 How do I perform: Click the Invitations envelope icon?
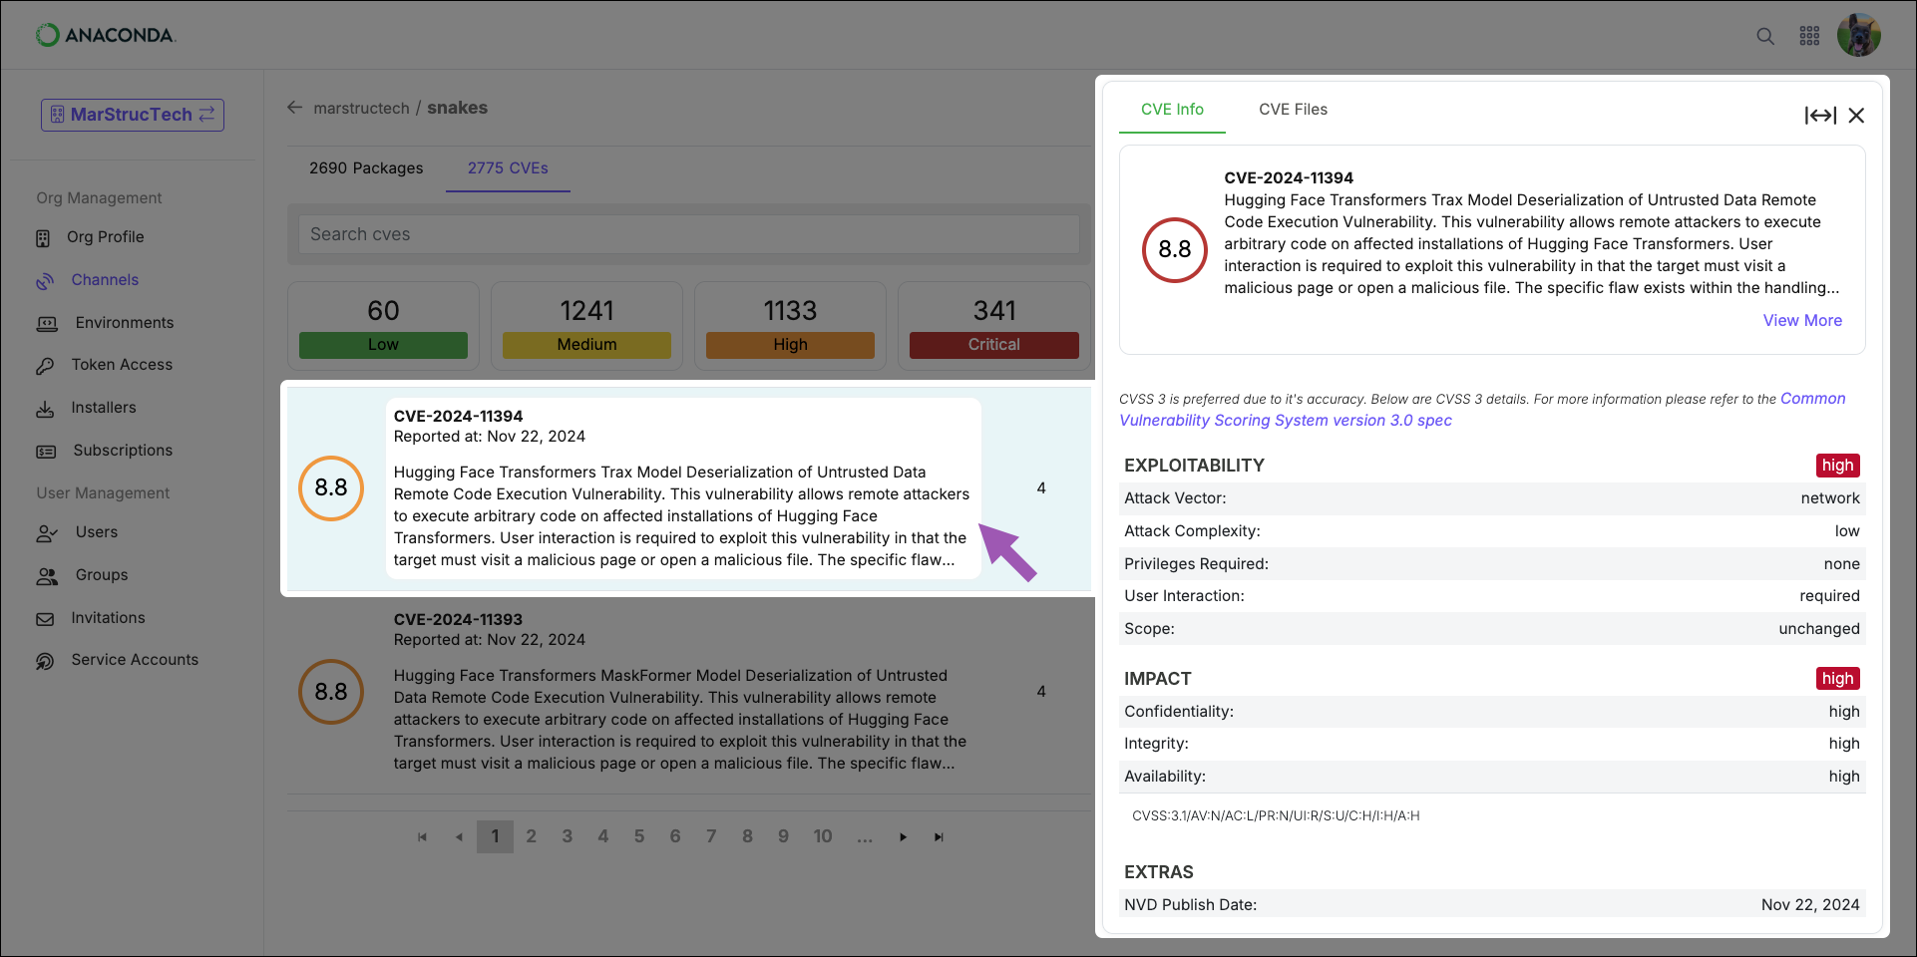(x=45, y=619)
